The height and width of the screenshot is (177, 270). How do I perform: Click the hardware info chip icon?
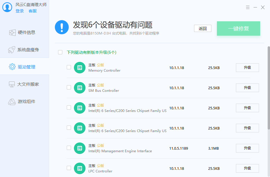pos(12,33)
